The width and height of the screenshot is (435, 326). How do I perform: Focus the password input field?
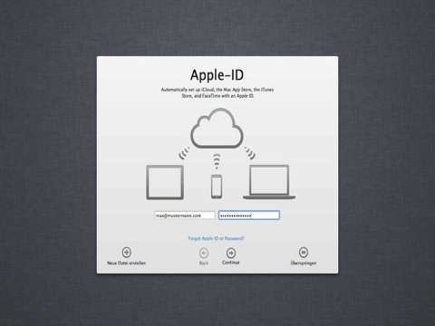(249, 216)
